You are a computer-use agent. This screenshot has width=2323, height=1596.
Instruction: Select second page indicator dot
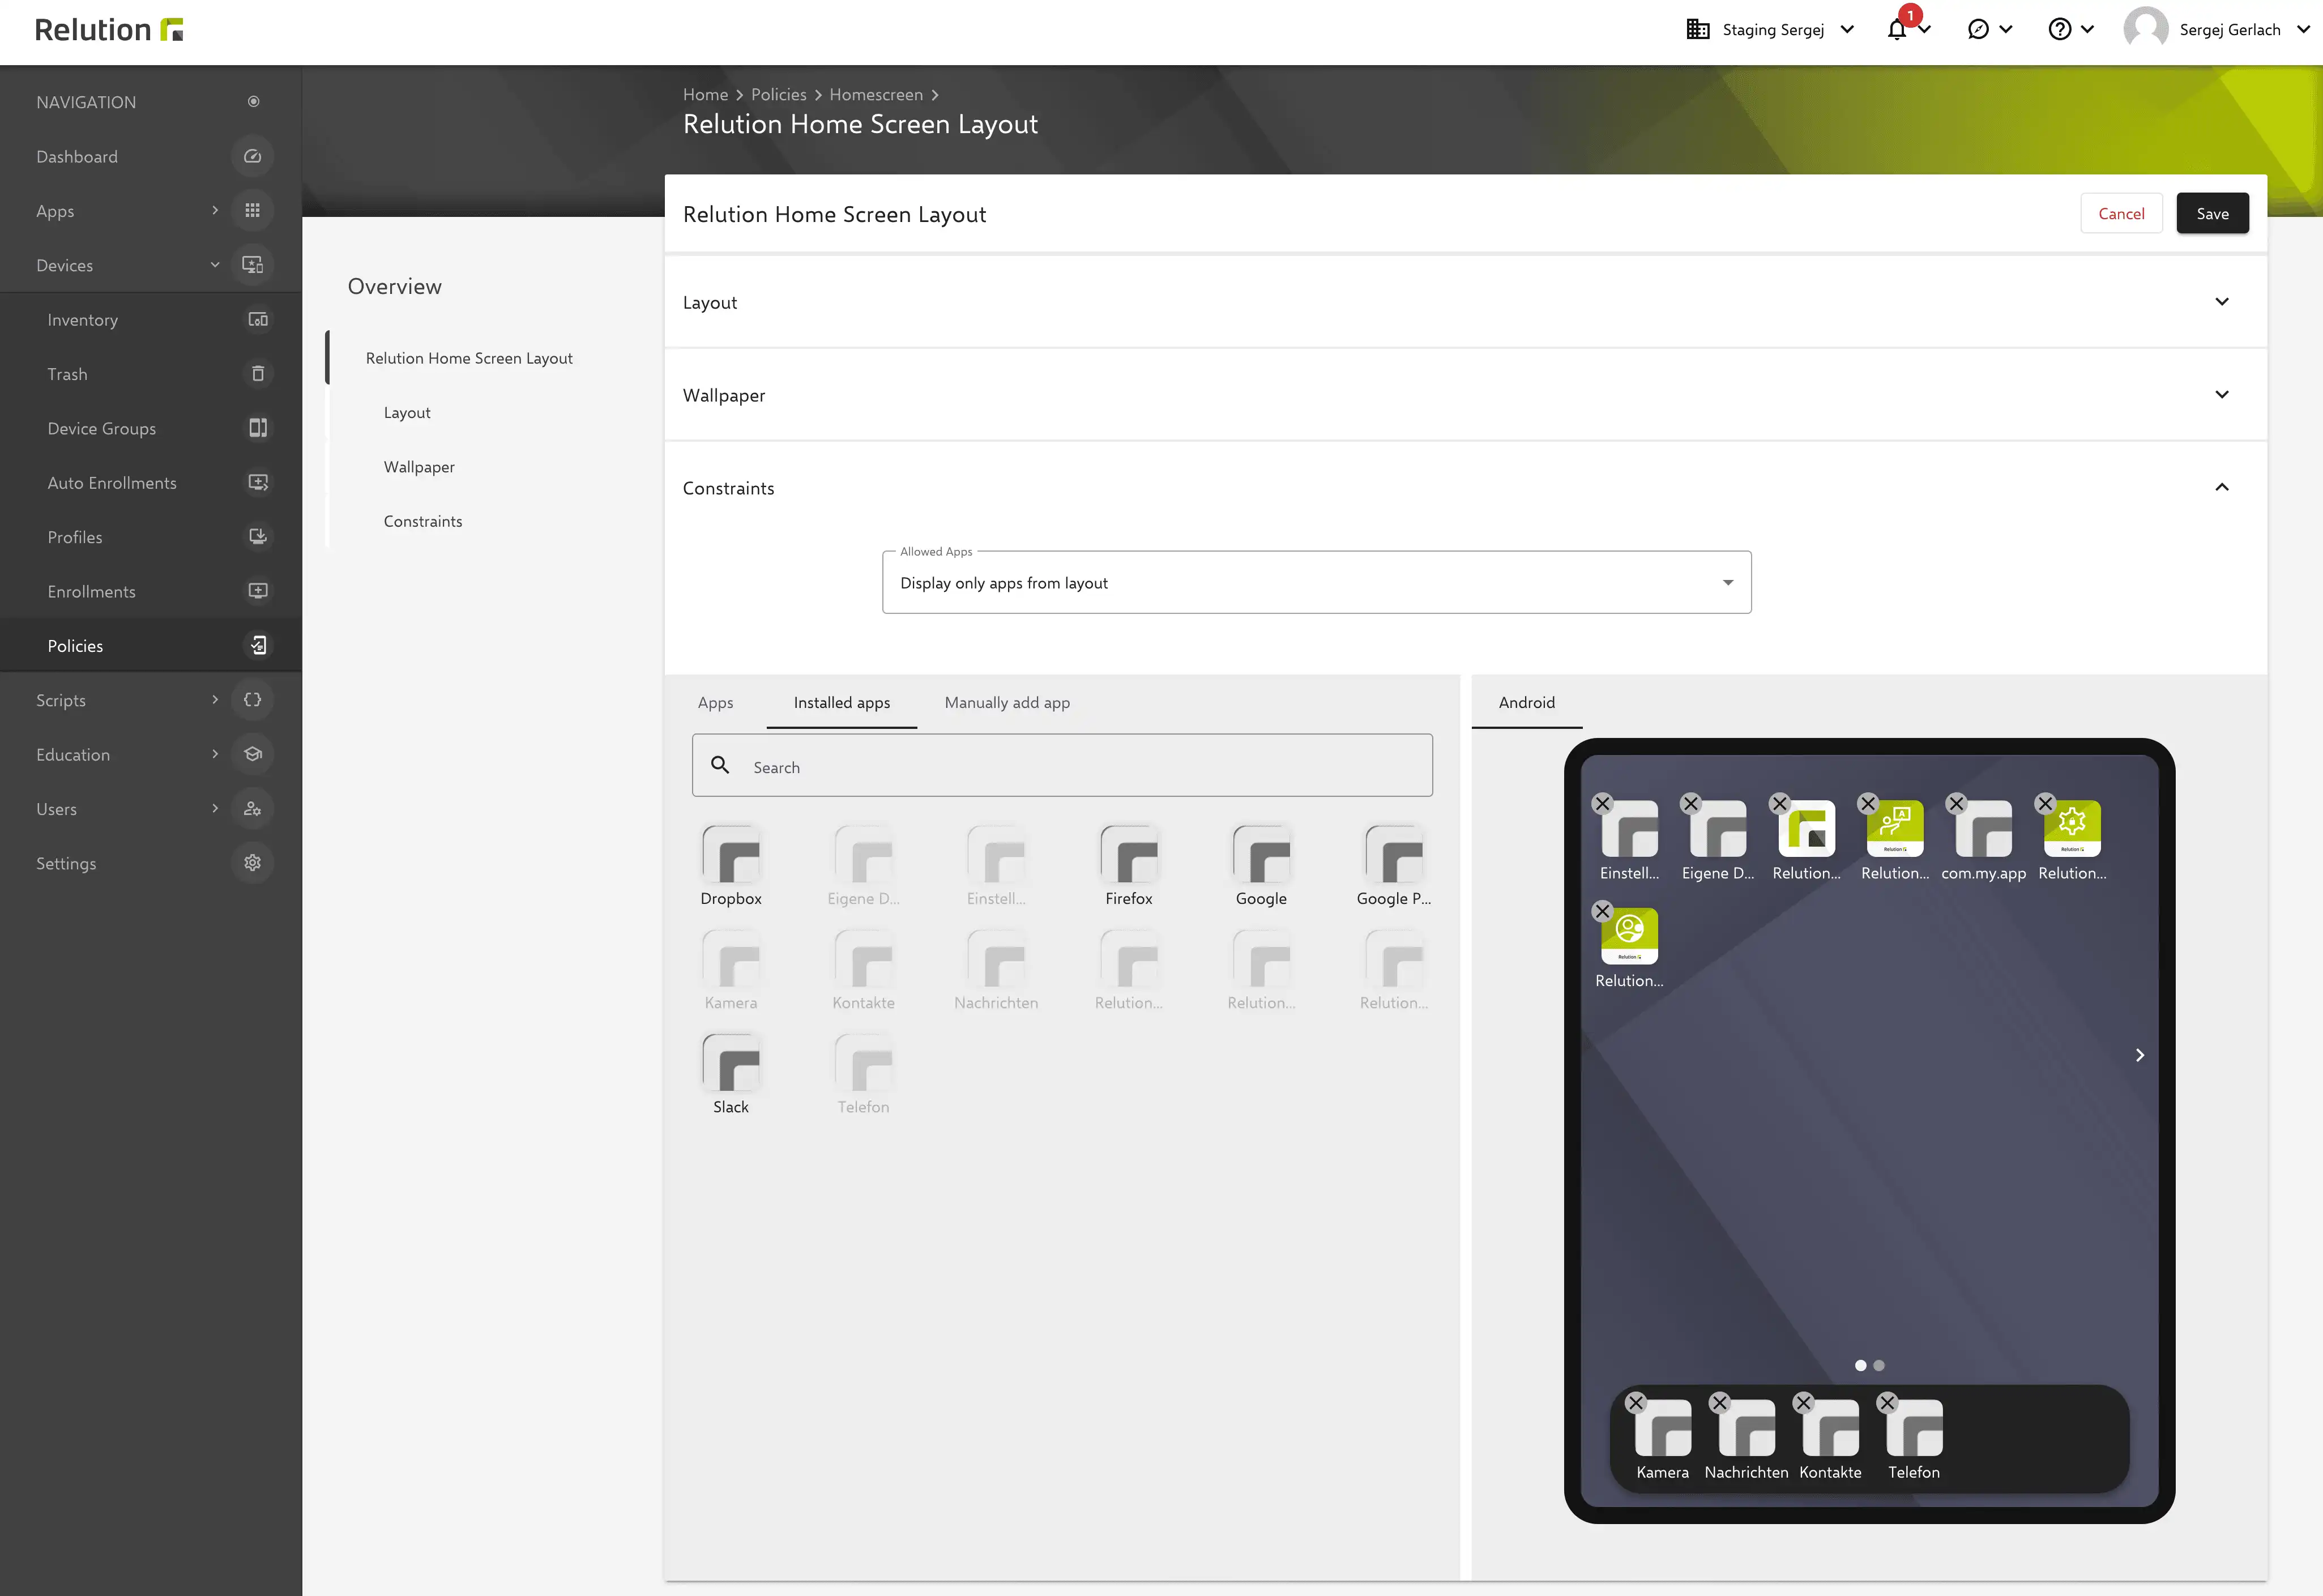pyautogui.click(x=1879, y=1366)
